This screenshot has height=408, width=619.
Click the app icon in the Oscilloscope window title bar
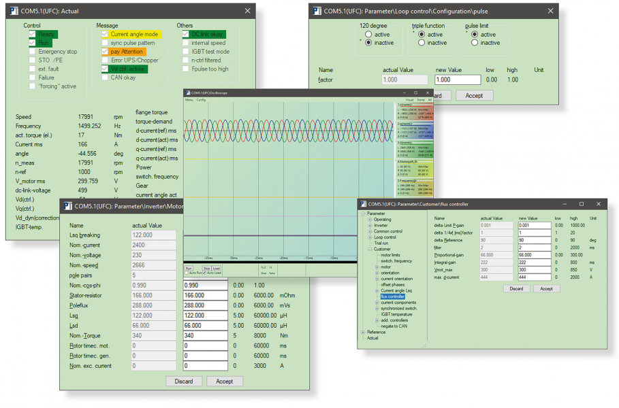coord(188,93)
